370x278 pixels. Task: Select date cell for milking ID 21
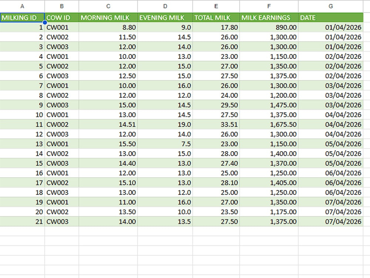pyautogui.click(x=330, y=221)
